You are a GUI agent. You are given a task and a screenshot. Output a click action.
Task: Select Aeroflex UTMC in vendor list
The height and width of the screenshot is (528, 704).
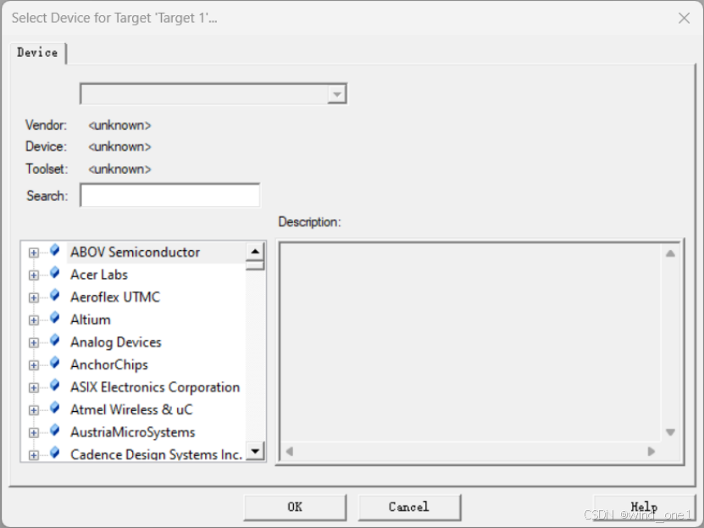[115, 297]
